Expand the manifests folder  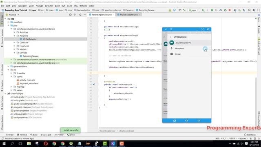pyautogui.click(x=9, y=22)
